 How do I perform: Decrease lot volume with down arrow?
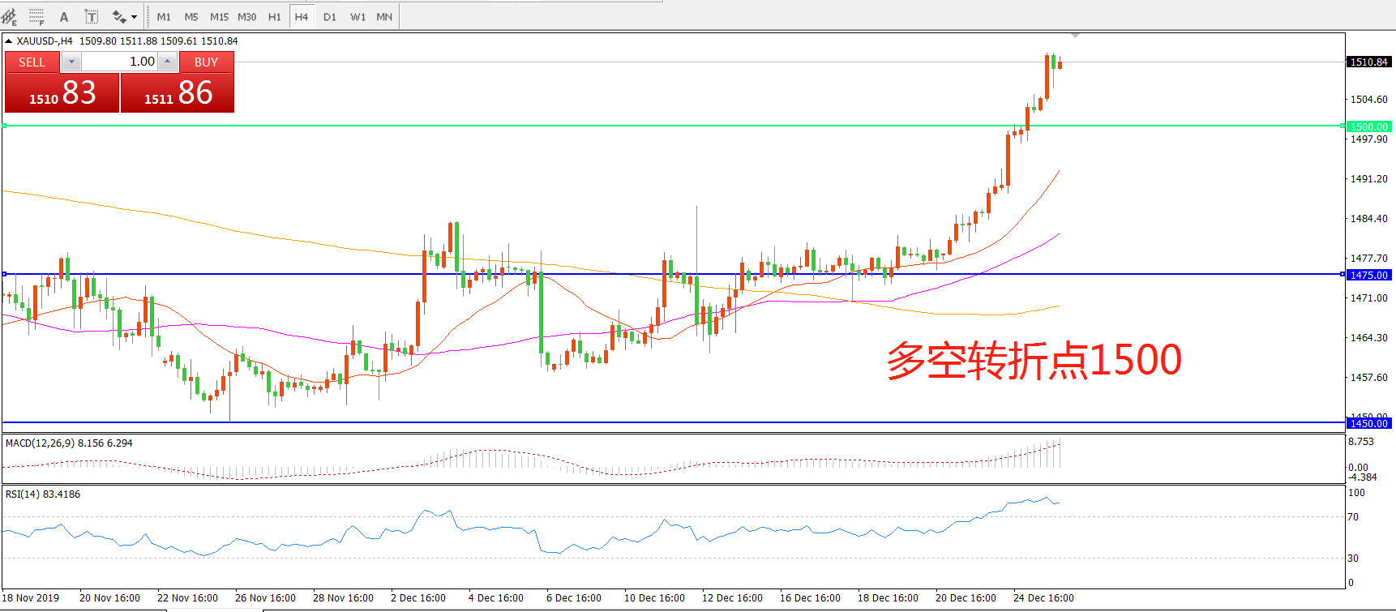click(71, 62)
